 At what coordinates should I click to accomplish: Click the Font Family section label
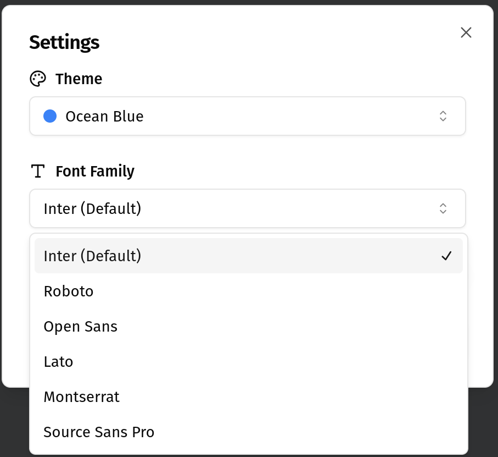click(95, 171)
